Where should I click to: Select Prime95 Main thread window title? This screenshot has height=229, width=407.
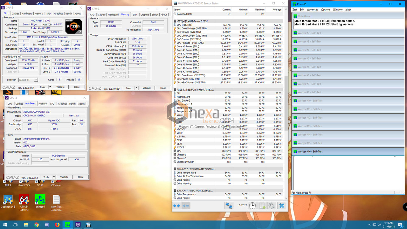click(x=347, y=16)
